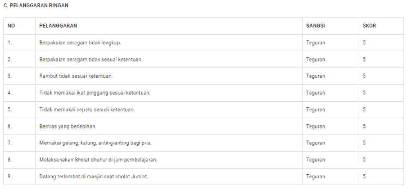Image resolution: width=408 pixels, height=189 pixels.
Task: Select score 5 for Sholat dhuhur violation
Action: 364,160
